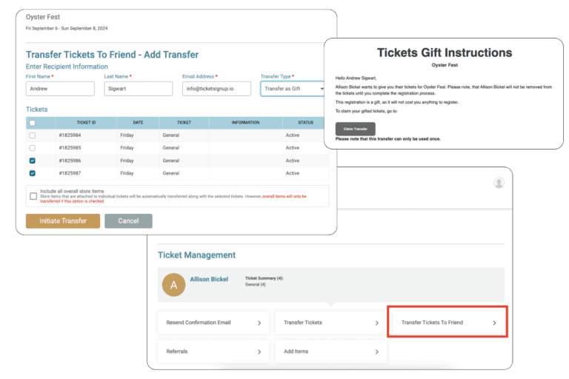The height and width of the screenshot is (379, 569).
Task: Click the user profile avatar icon
Action: [499, 182]
